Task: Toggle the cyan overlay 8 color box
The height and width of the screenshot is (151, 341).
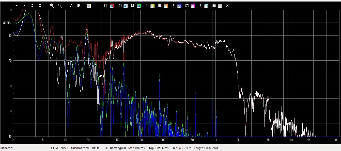Action: click(x=206, y=6)
